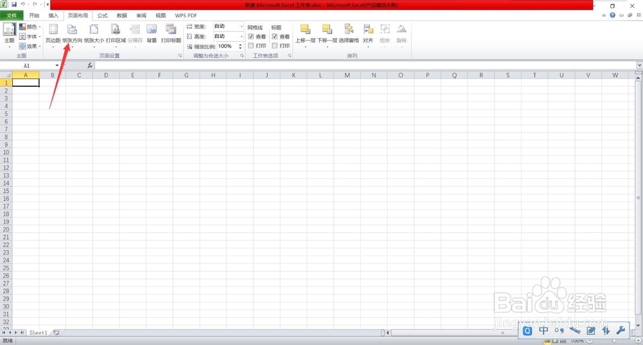
Task: Toggle IME punctuation mode icon
Action: tap(559, 330)
